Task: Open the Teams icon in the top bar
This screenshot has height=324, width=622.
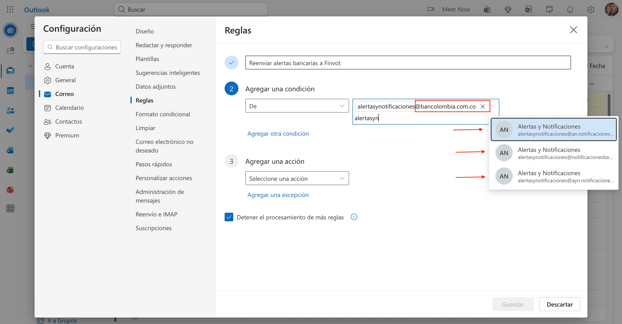Action: (487, 9)
